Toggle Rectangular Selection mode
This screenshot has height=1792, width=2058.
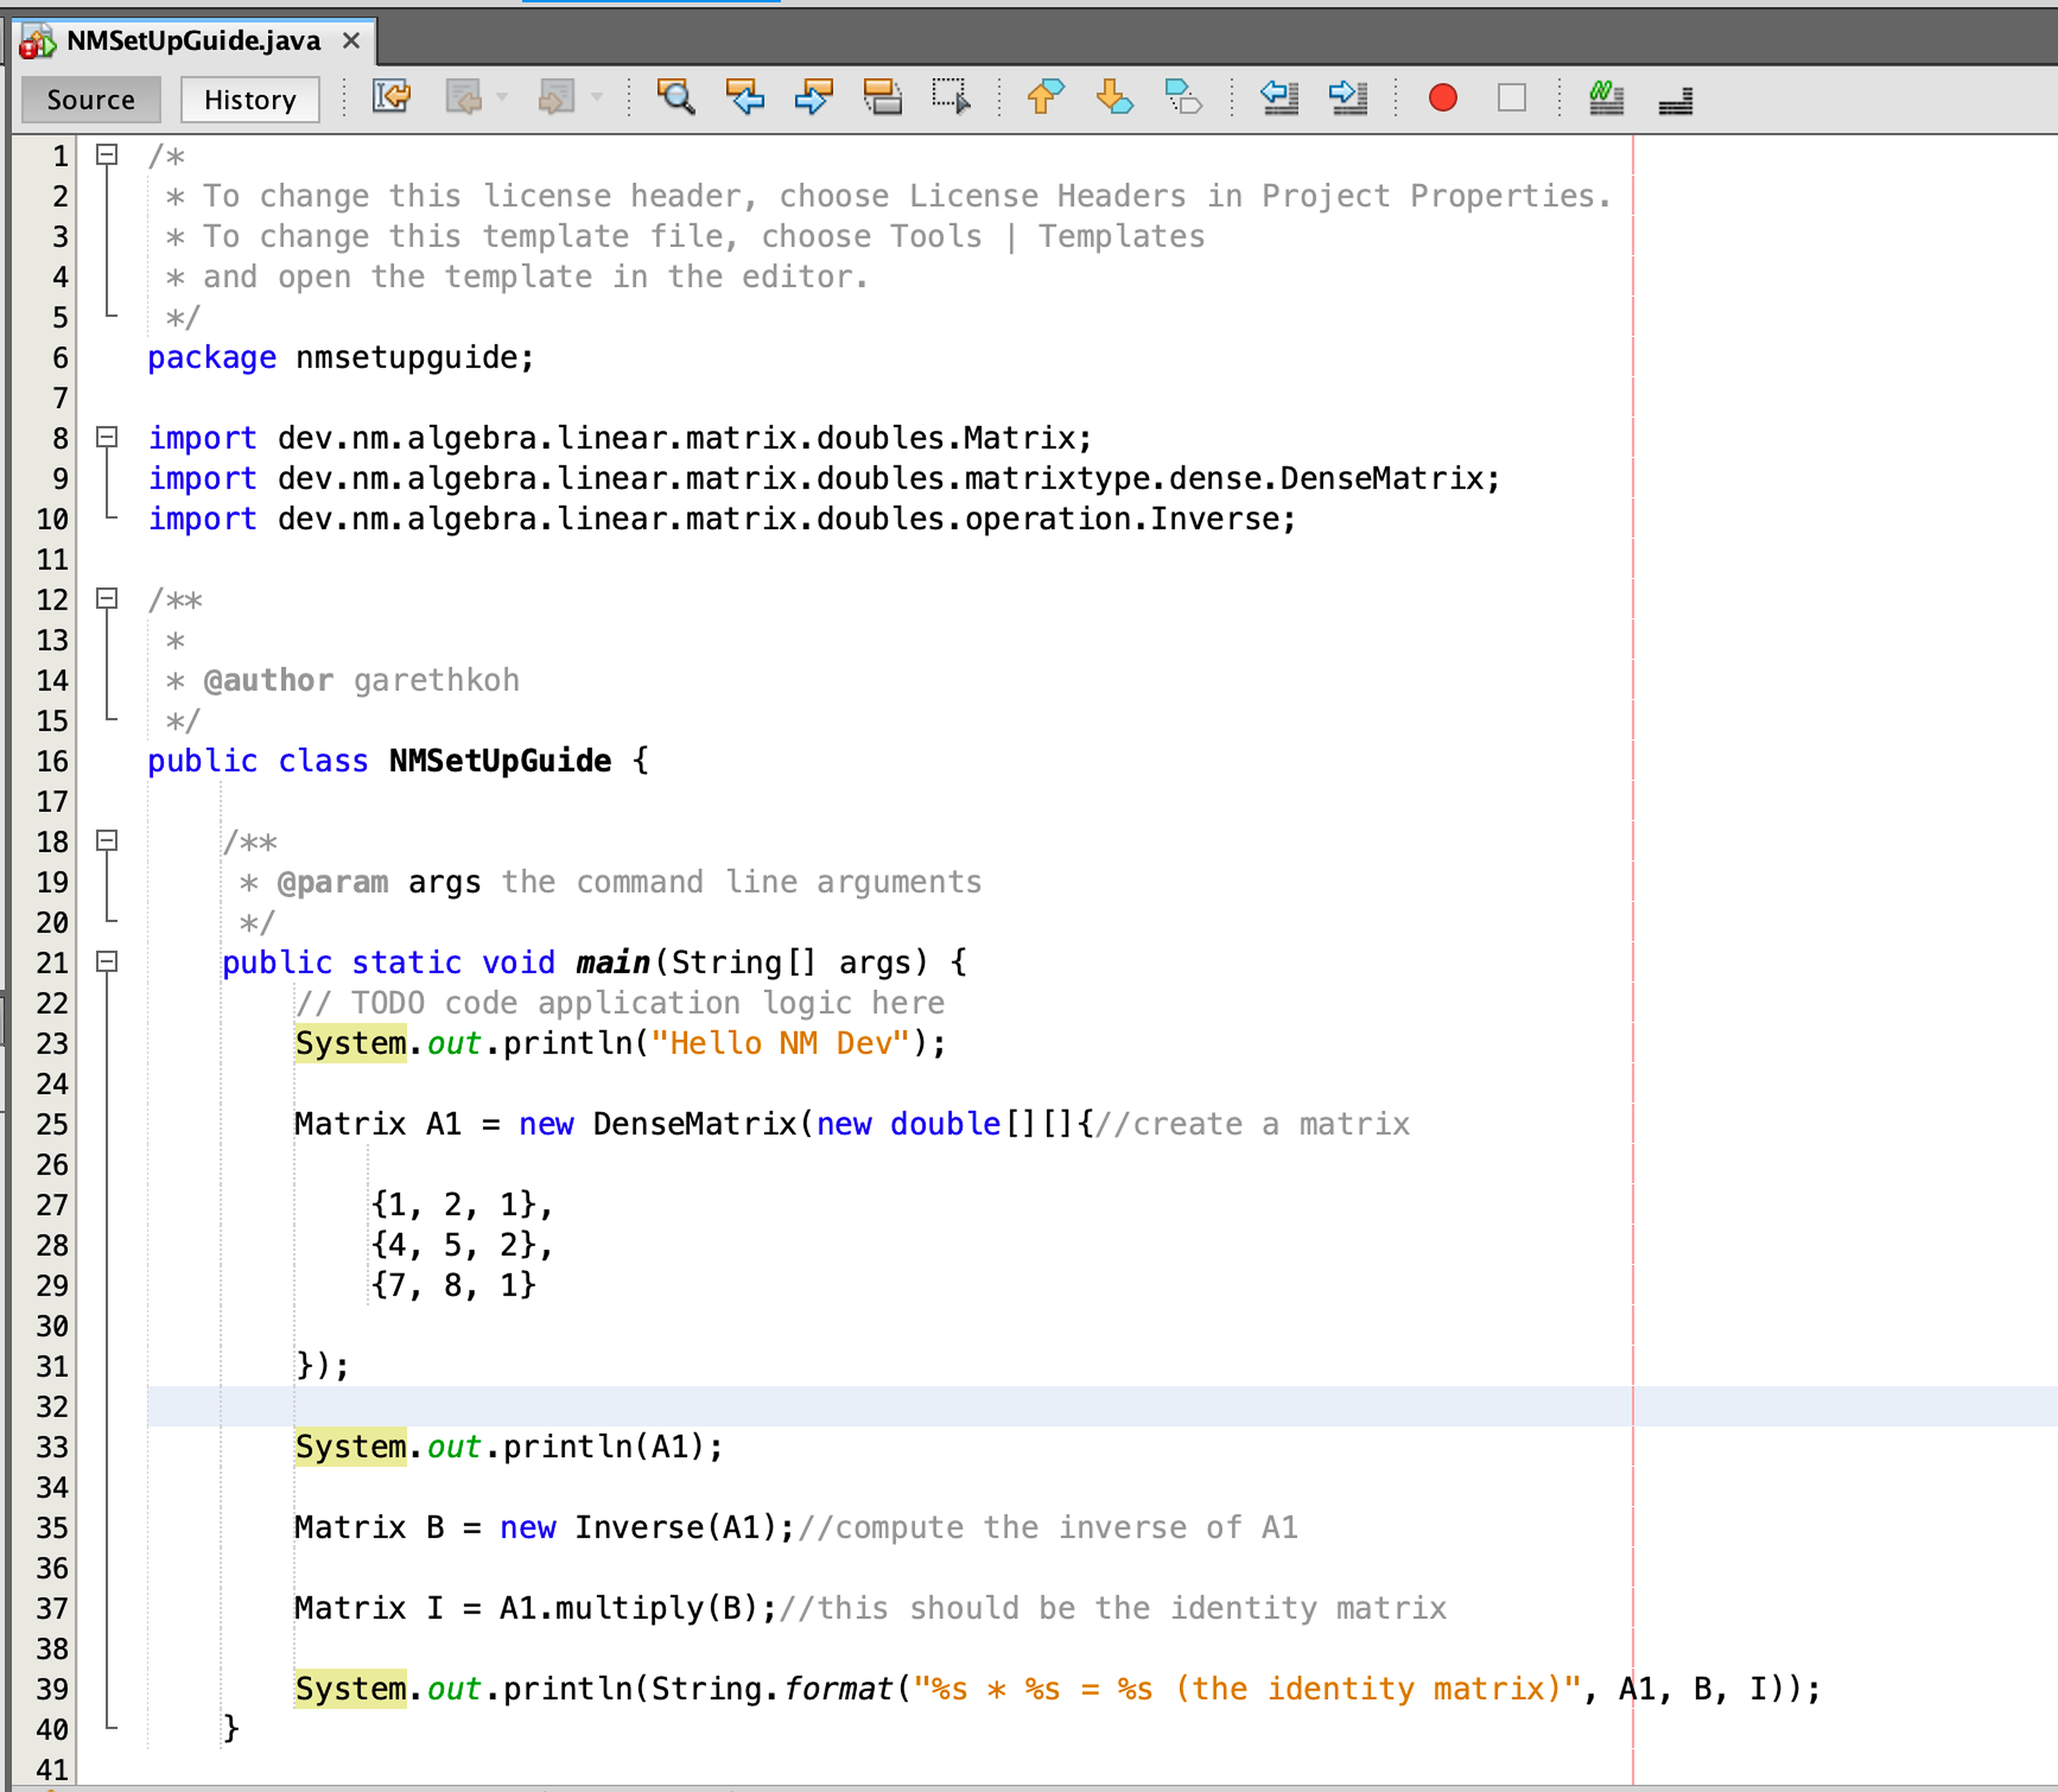pyautogui.click(x=950, y=97)
